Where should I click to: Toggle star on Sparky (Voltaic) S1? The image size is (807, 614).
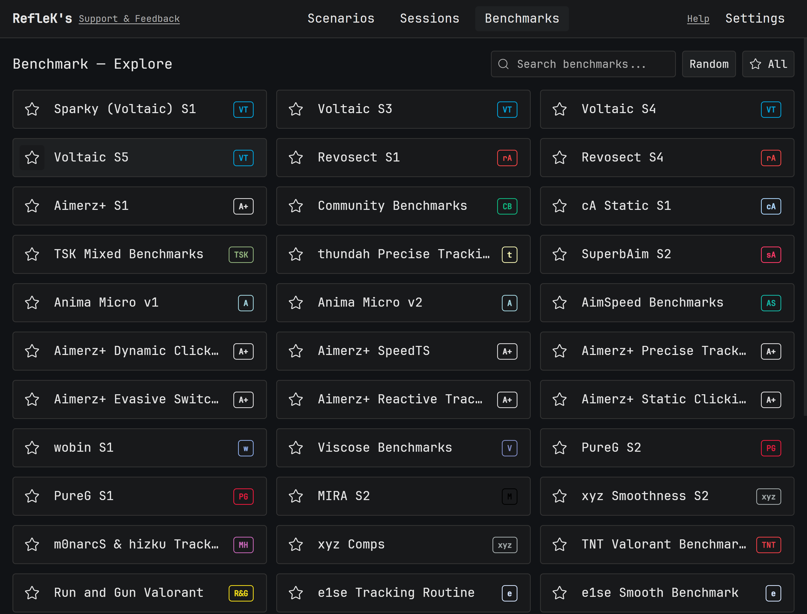click(x=32, y=109)
